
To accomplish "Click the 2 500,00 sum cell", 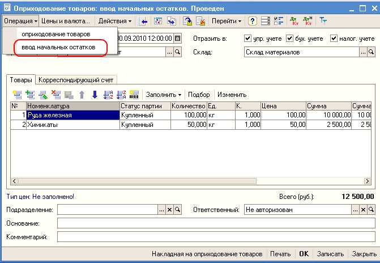I will 328,125.
